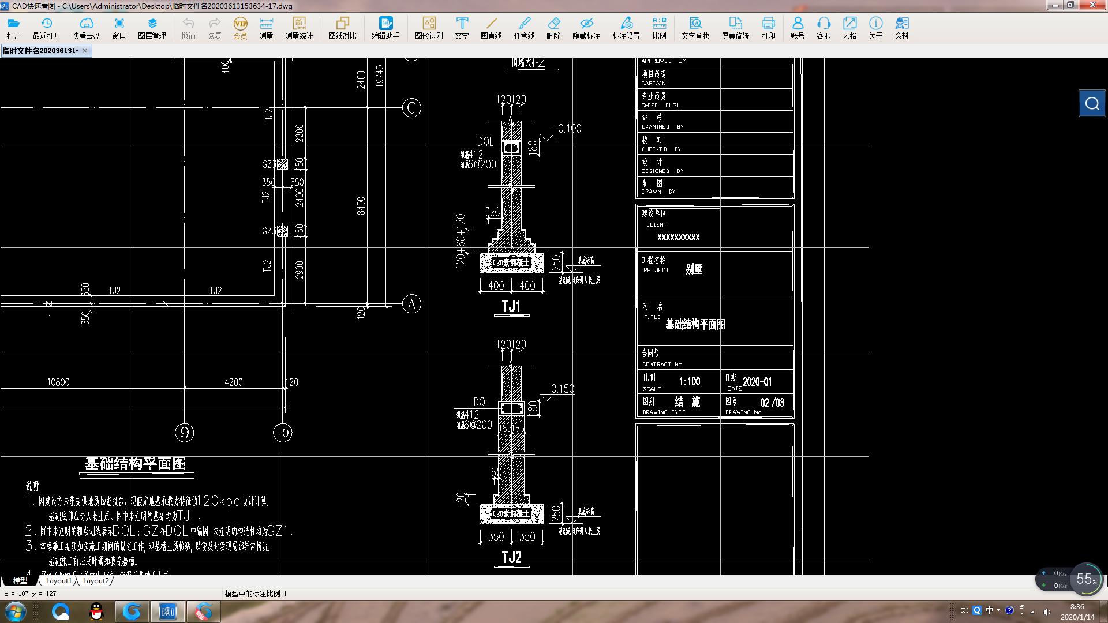Image resolution: width=1108 pixels, height=623 pixels.
Task: Switch to Layout2 tab
Action: [95, 581]
